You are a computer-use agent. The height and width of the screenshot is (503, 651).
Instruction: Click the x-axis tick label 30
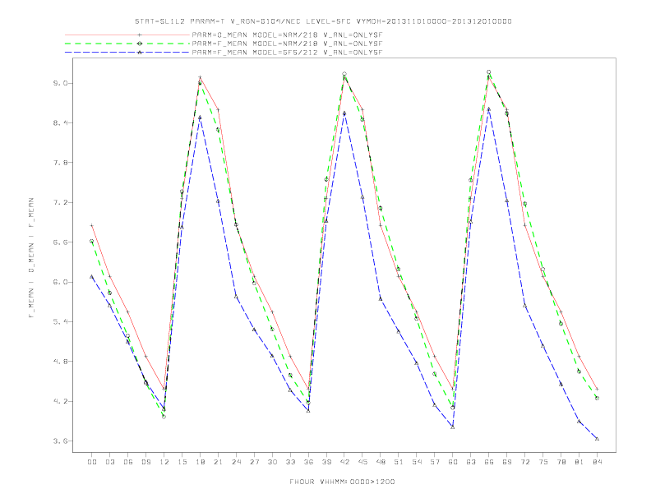(272, 462)
